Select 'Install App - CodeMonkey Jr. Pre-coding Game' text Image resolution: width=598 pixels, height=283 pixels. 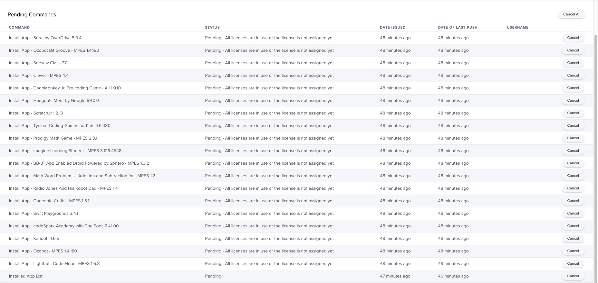tap(65, 88)
